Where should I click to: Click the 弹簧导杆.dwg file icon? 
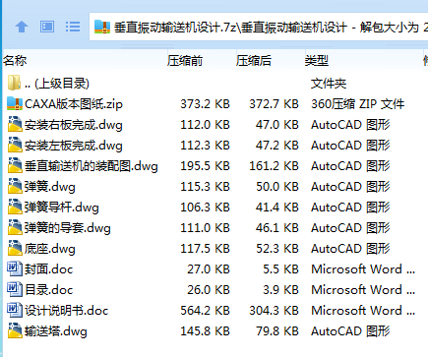click(x=15, y=207)
